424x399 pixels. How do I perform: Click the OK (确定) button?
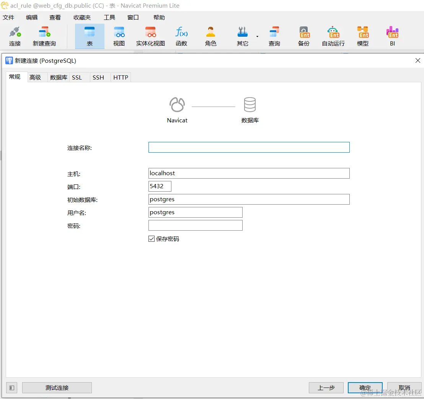coord(365,388)
